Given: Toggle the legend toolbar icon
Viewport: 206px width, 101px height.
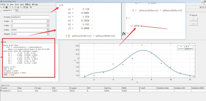Looking at the screenshot, I should (x=24, y=7).
